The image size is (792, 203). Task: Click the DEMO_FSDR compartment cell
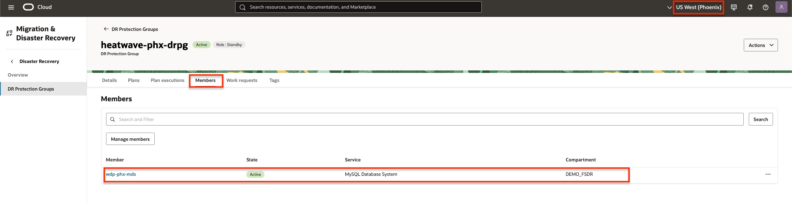pyautogui.click(x=579, y=174)
